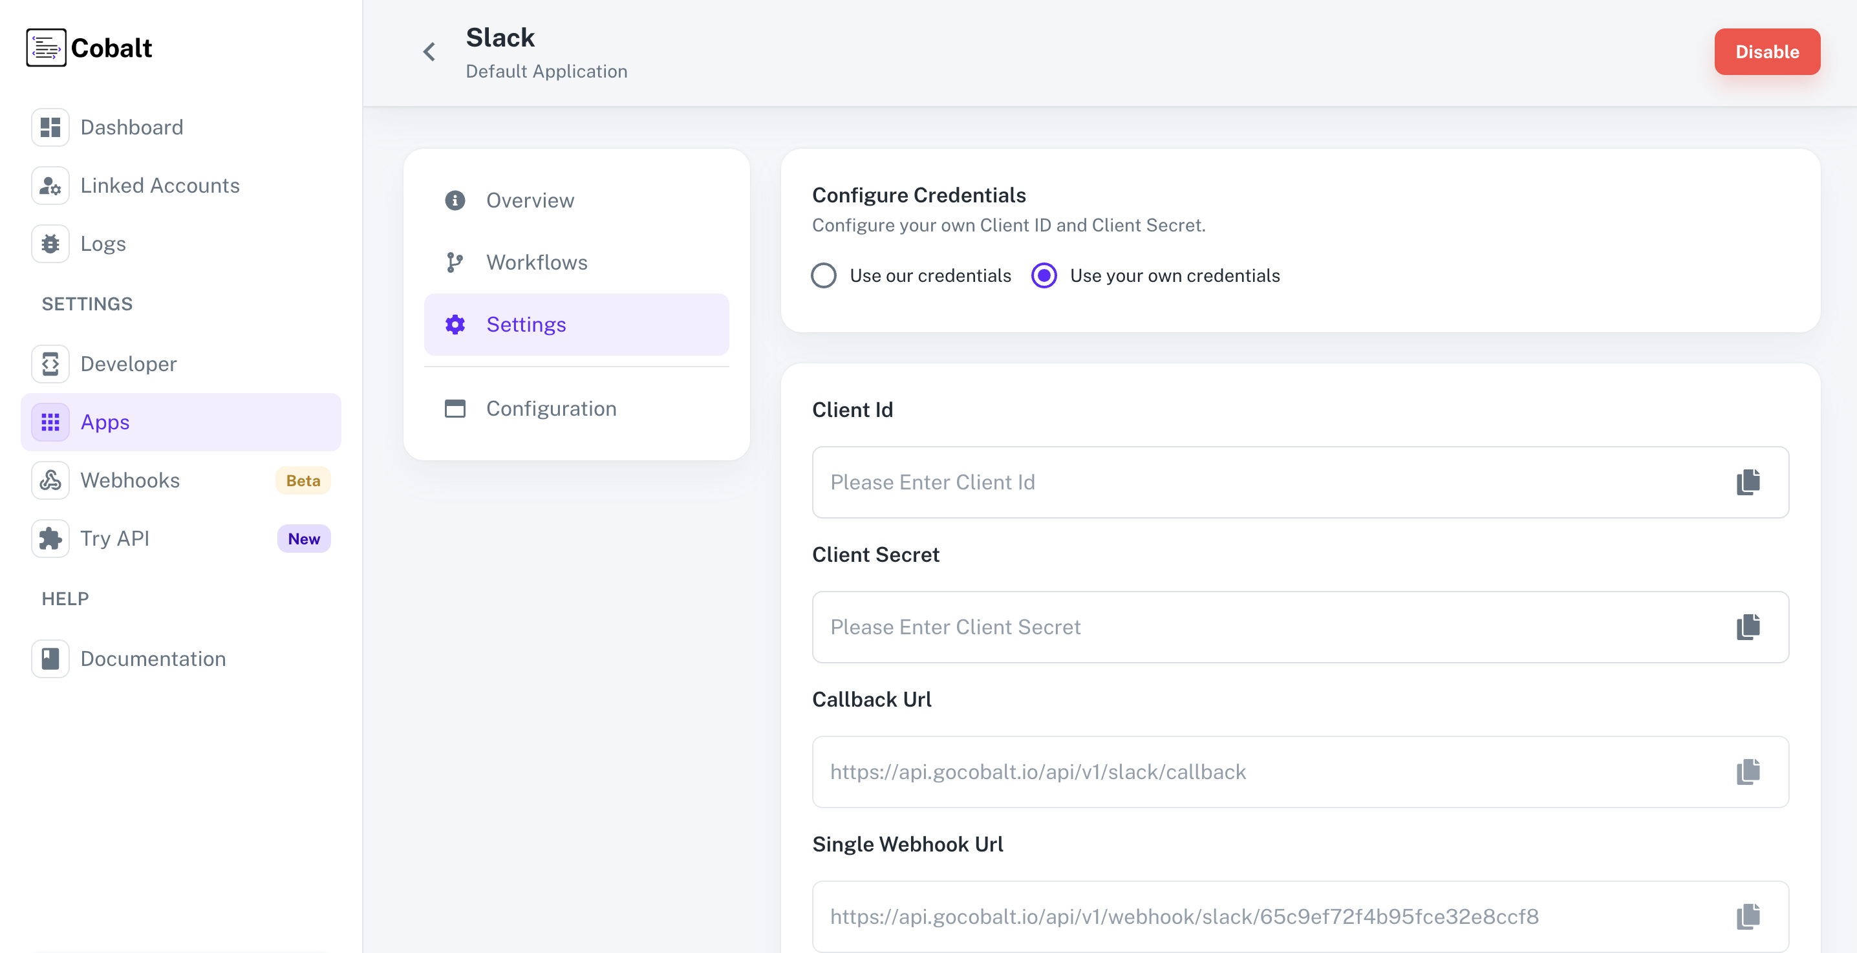Image resolution: width=1857 pixels, height=953 pixels.
Task: Copy the Client Secret using its copy icon
Action: coord(1748,626)
